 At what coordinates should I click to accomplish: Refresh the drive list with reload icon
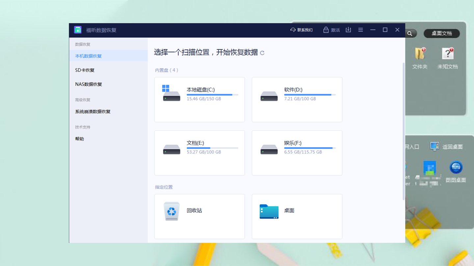pos(262,53)
